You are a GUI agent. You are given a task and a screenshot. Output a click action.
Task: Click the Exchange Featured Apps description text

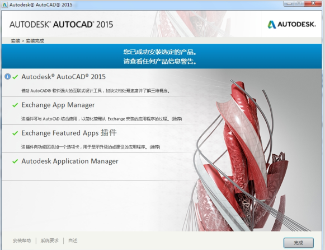[x=91, y=147]
